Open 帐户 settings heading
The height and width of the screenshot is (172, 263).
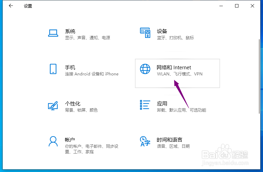[x=70, y=140]
